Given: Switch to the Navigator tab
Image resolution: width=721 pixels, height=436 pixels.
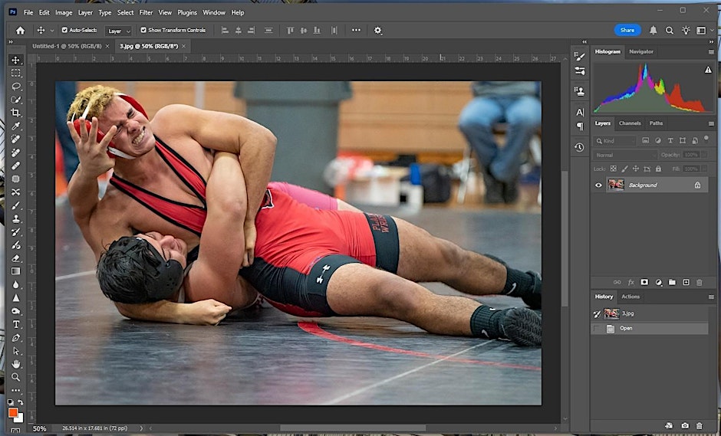Looking at the screenshot, I should (x=641, y=51).
